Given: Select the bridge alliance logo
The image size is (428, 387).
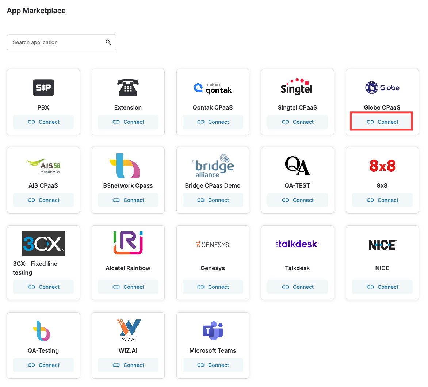Looking at the screenshot, I should coord(213,166).
